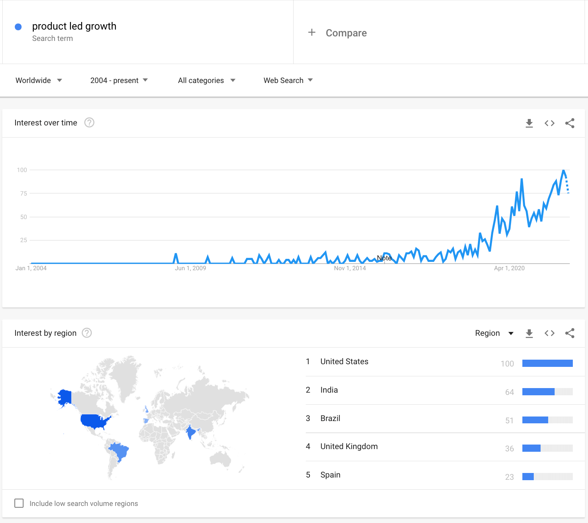Switch the Region view dropdown
Image resolution: width=588 pixels, height=523 pixels.
(x=494, y=333)
